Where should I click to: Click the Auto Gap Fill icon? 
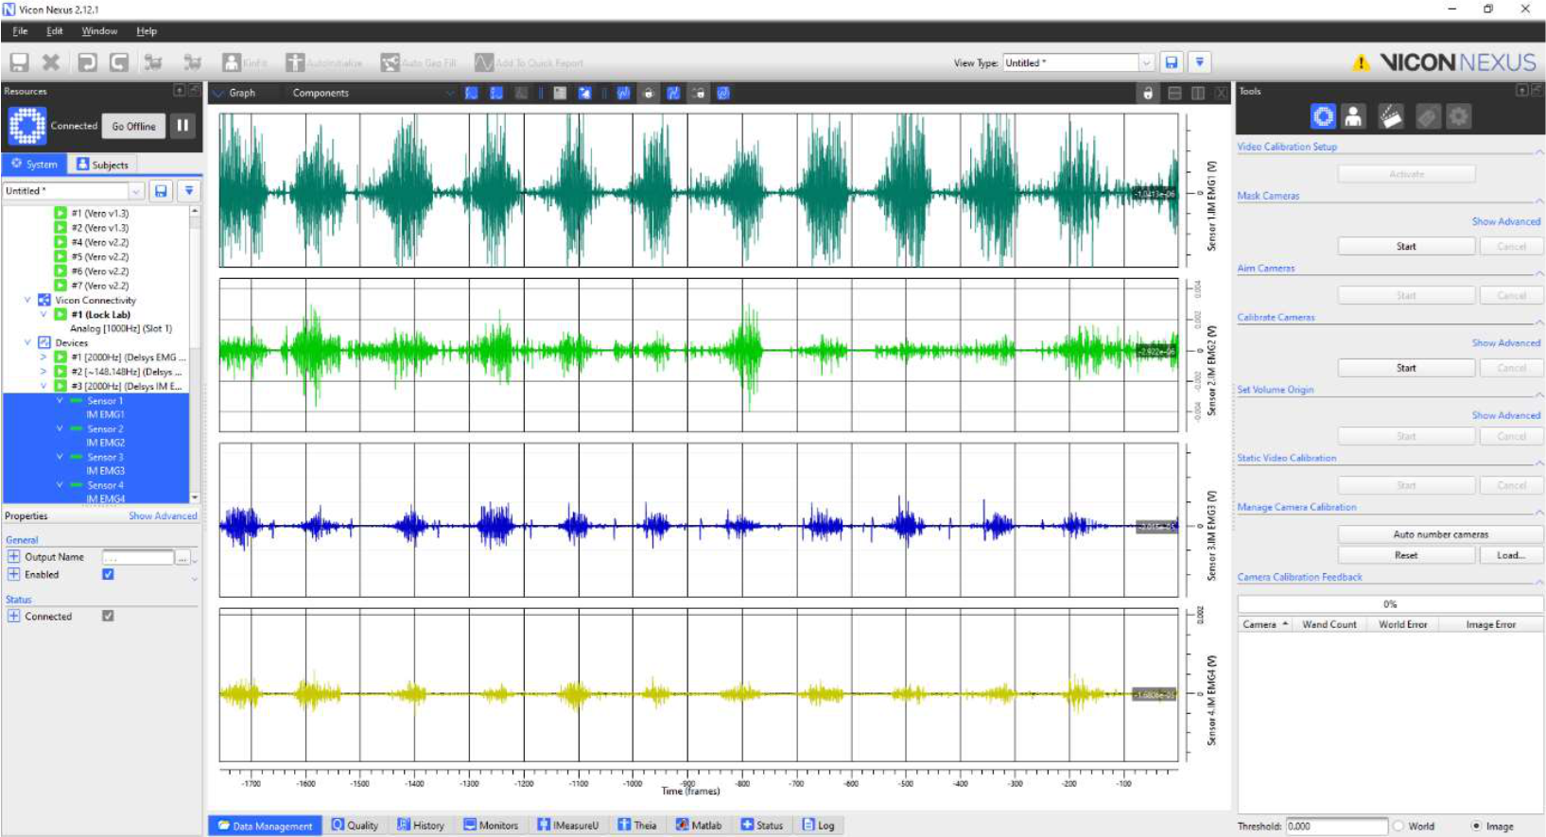click(390, 62)
